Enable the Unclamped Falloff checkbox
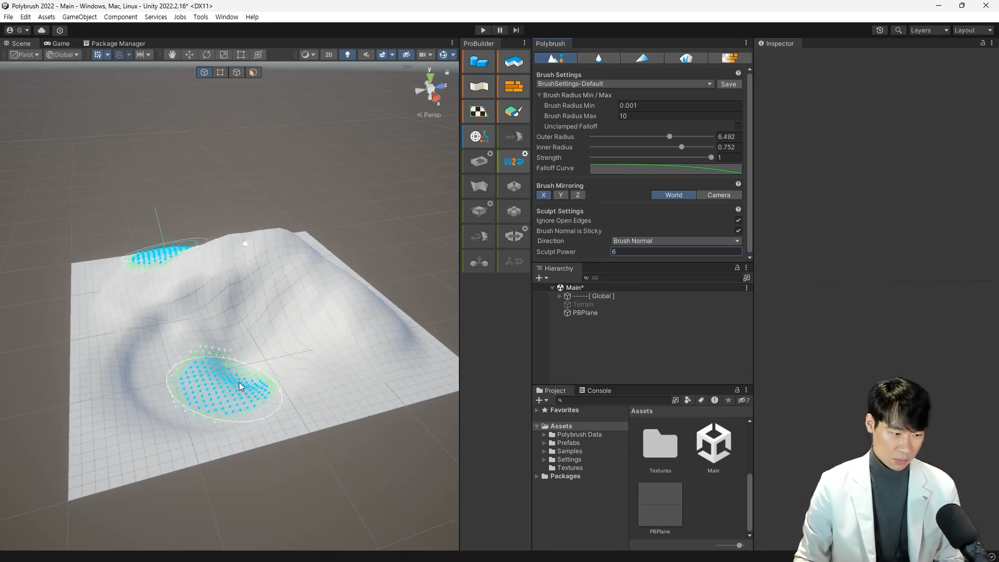999x562 pixels. 738,126
